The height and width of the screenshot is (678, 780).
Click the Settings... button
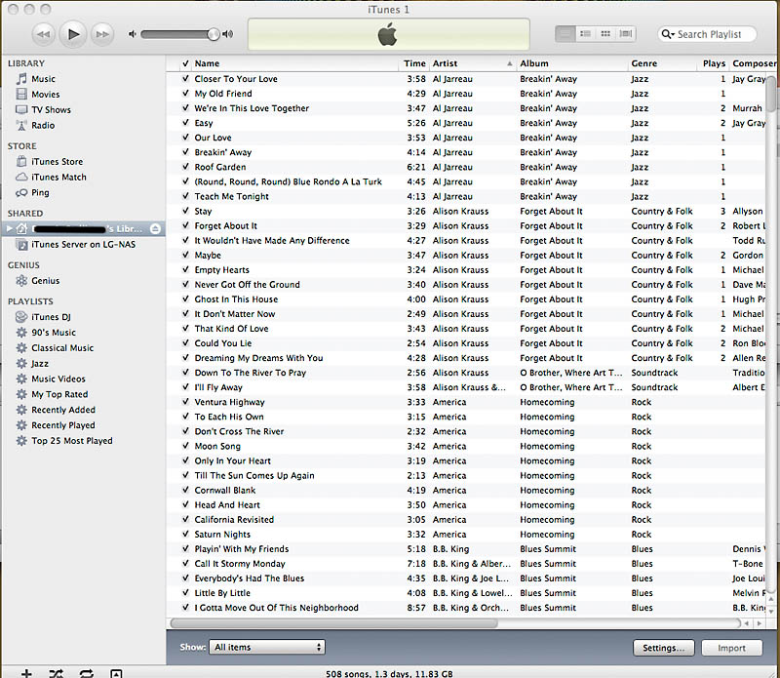[x=664, y=648]
